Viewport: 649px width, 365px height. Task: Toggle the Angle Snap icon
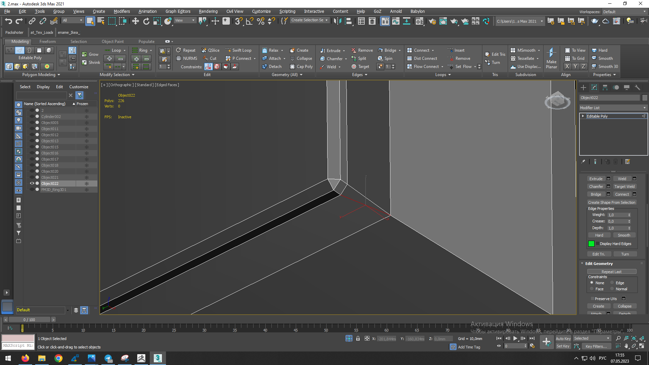click(x=249, y=21)
